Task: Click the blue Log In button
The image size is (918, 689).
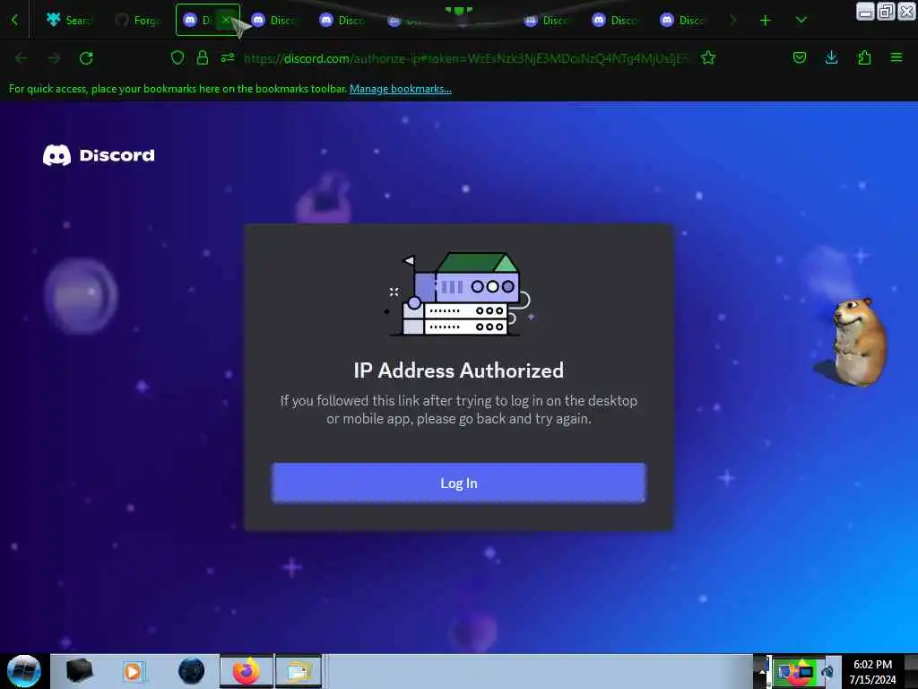Action: tap(458, 483)
